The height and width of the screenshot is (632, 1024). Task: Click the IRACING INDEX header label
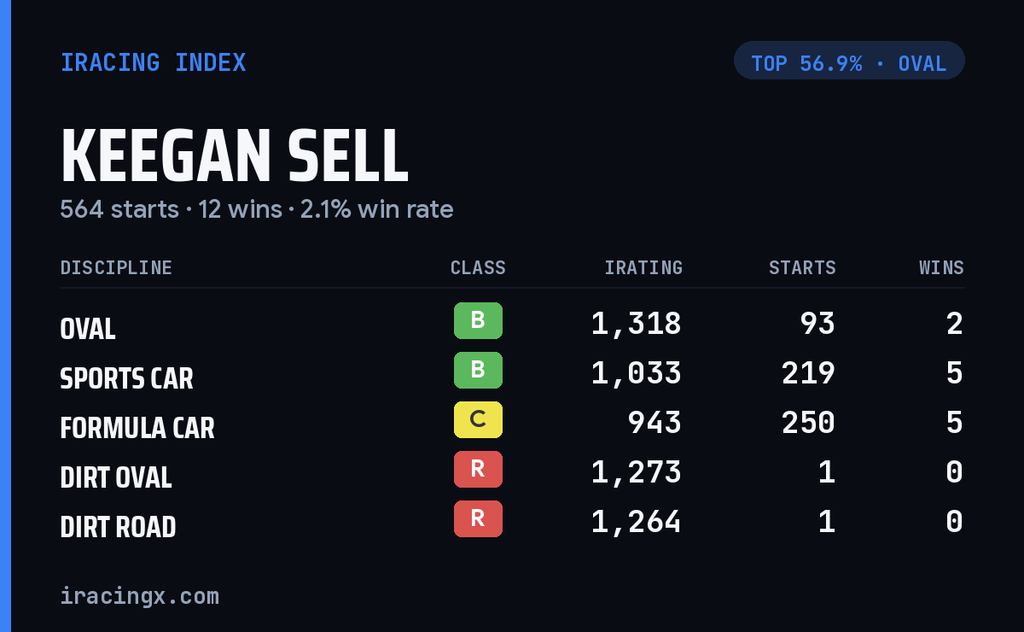153,62
